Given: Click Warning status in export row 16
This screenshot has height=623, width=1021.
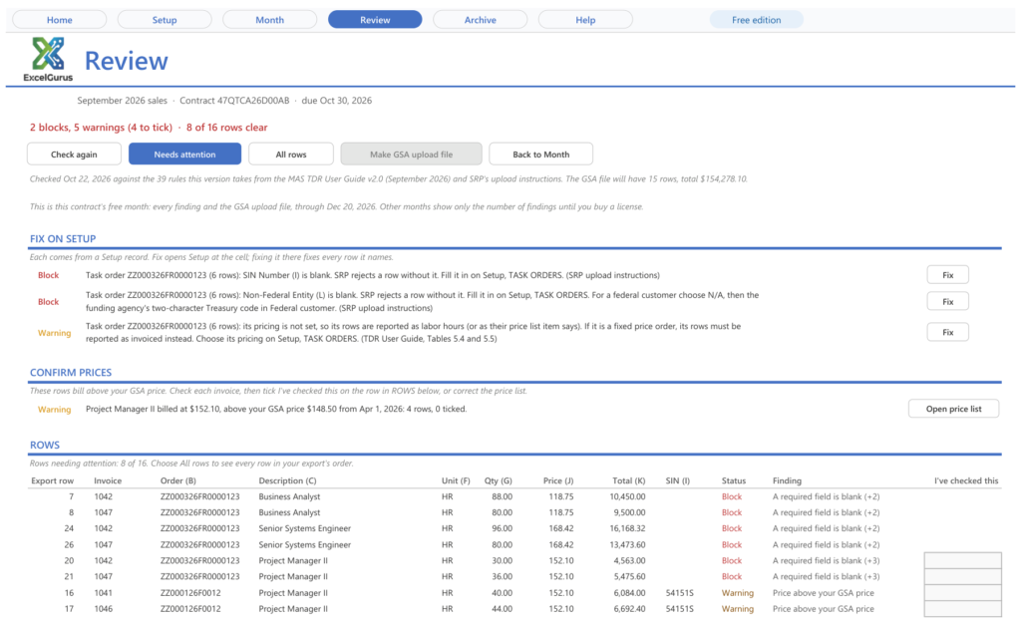Looking at the screenshot, I should 737,592.
